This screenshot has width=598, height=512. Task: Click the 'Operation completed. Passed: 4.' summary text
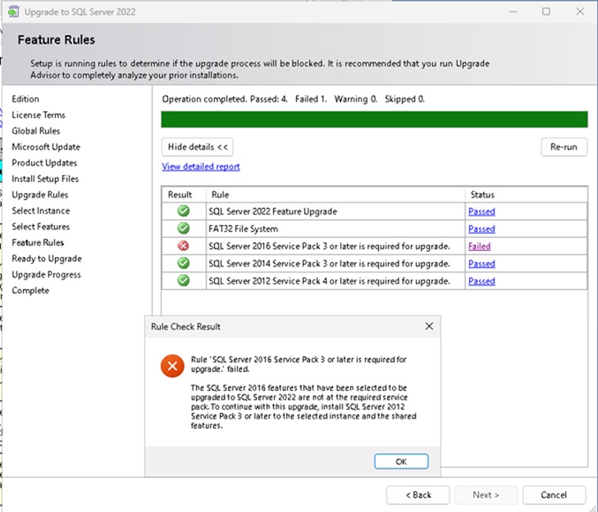225,99
